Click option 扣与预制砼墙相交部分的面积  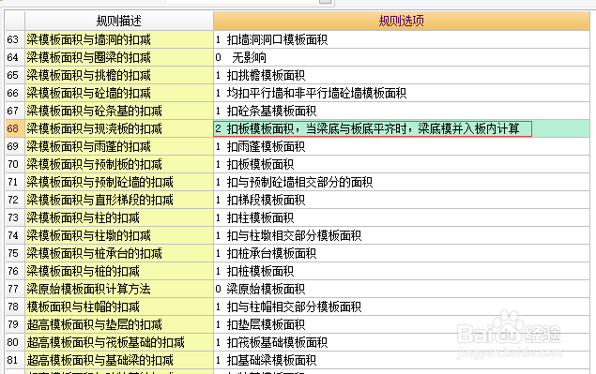coord(402,182)
